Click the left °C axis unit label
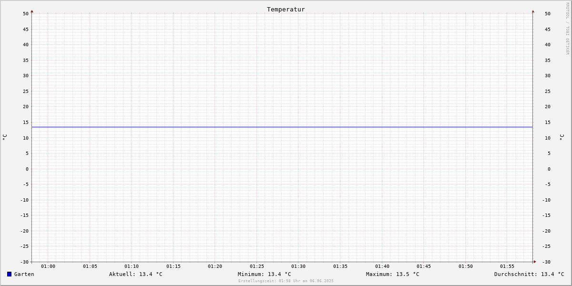This screenshot has height=286, width=572. (5, 137)
